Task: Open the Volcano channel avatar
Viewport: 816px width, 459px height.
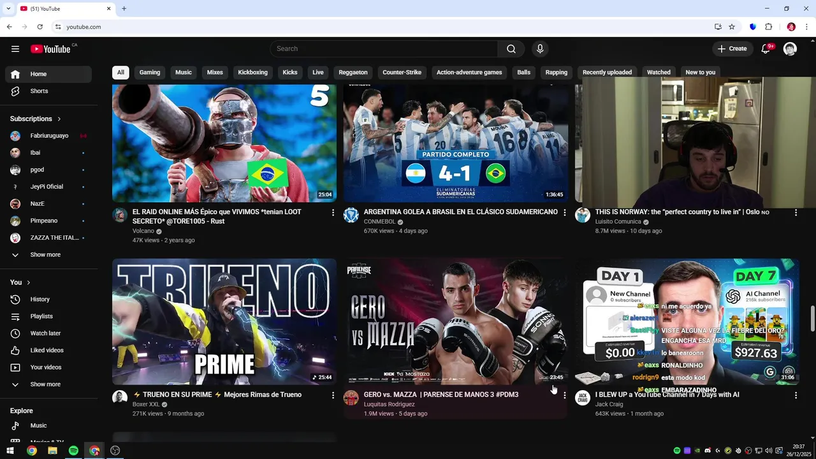Action: 120,215
